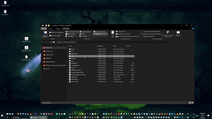Switch layout to Très grandes icônes
The width and height of the screenshot is (212, 119).
pyautogui.click(x=72, y=32)
